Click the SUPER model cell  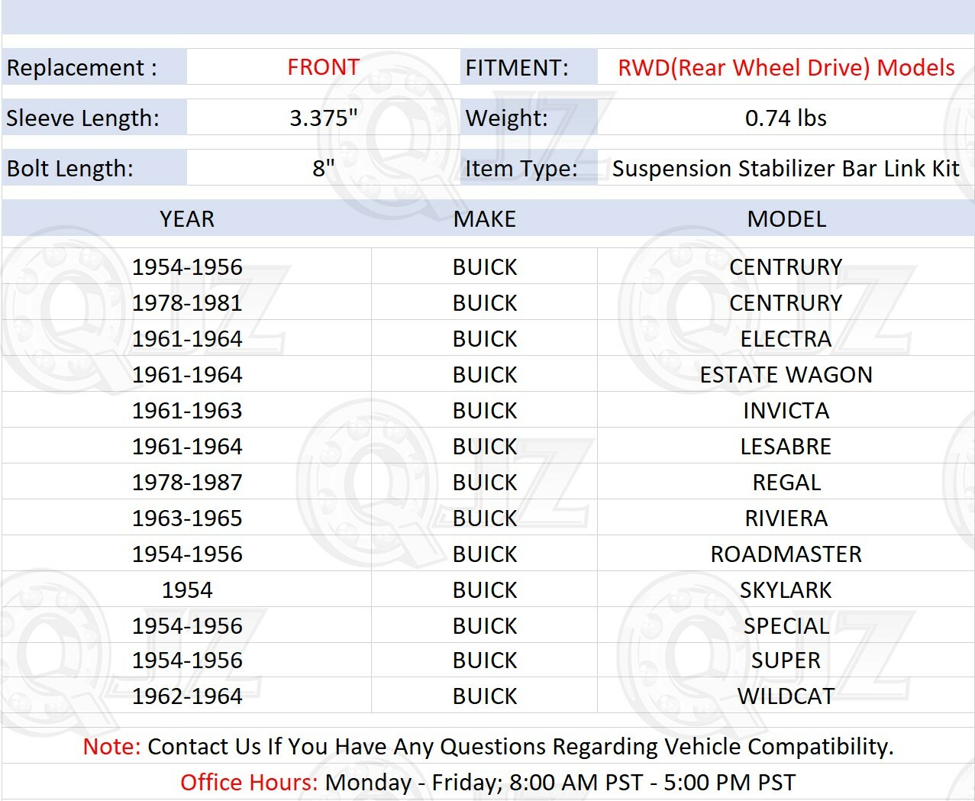(x=786, y=660)
